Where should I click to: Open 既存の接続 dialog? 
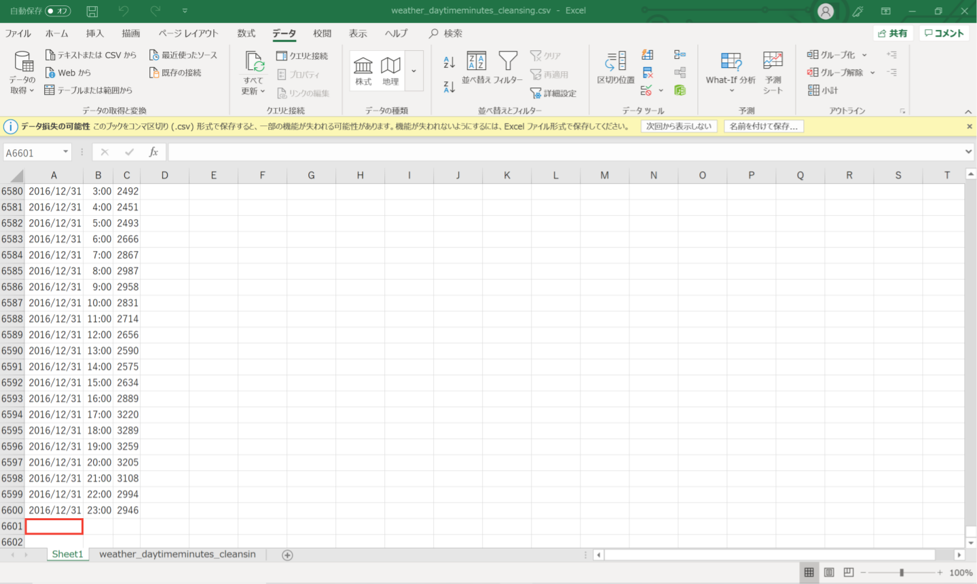[x=175, y=73]
